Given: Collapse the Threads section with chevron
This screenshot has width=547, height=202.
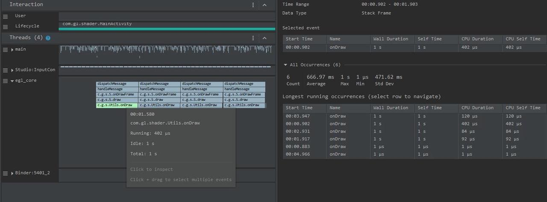Looking at the screenshot, I should coord(265,38).
